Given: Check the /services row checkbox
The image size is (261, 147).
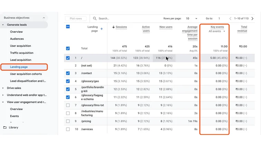Looking at the screenshot, I should coord(68,129).
